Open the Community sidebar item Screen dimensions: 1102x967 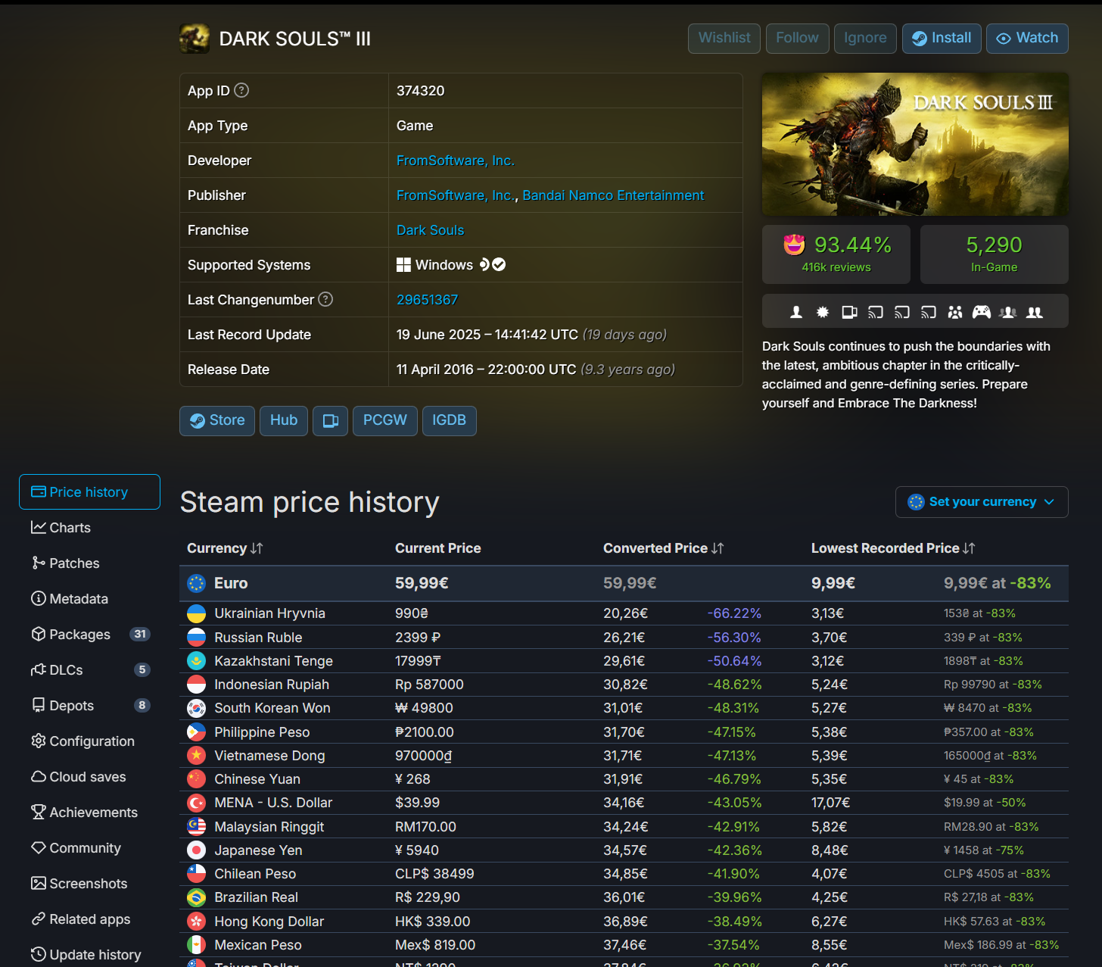pos(89,848)
